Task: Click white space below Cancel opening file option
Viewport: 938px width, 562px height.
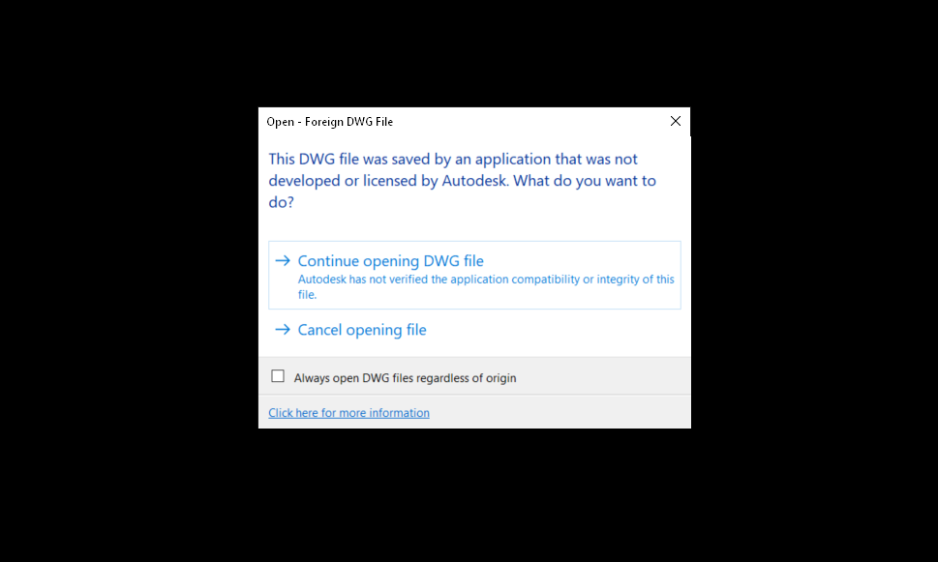Action: (474, 349)
